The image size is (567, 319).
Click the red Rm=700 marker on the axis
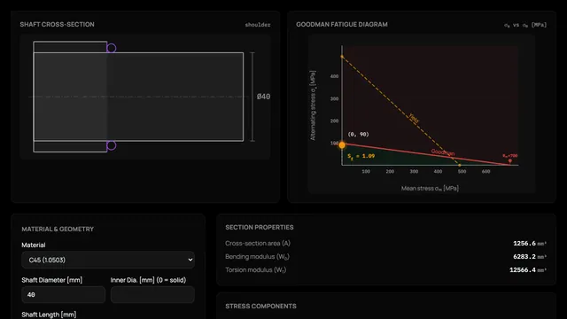click(x=510, y=160)
